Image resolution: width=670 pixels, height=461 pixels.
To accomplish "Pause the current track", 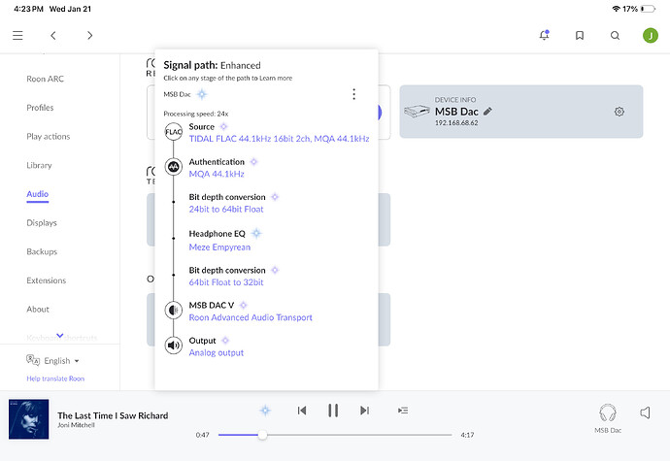I will coord(333,411).
